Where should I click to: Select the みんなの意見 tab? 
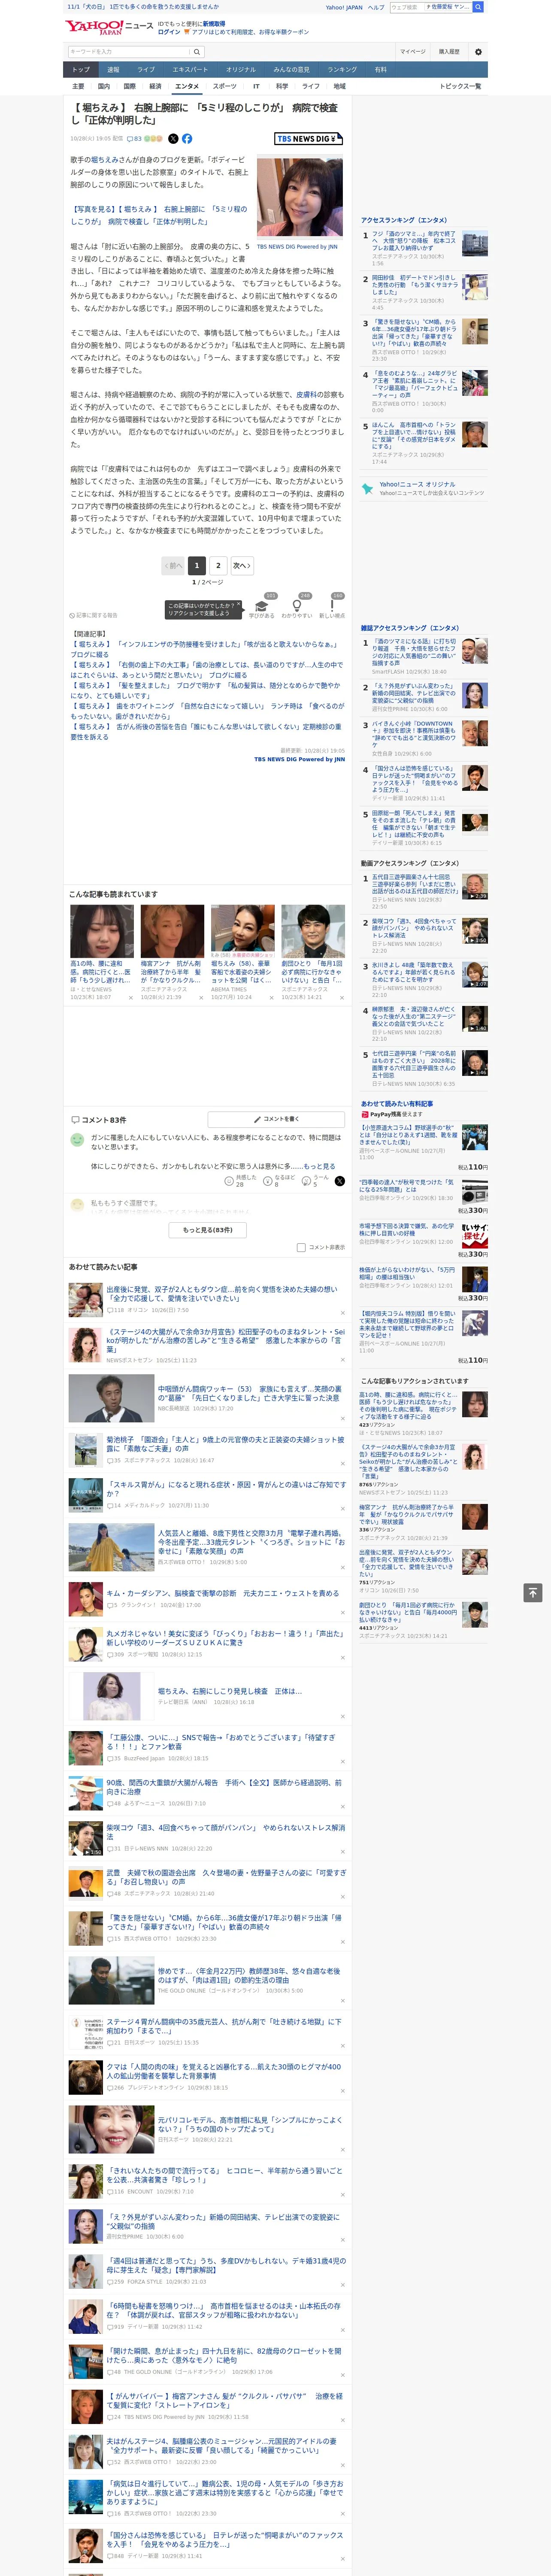click(x=291, y=70)
